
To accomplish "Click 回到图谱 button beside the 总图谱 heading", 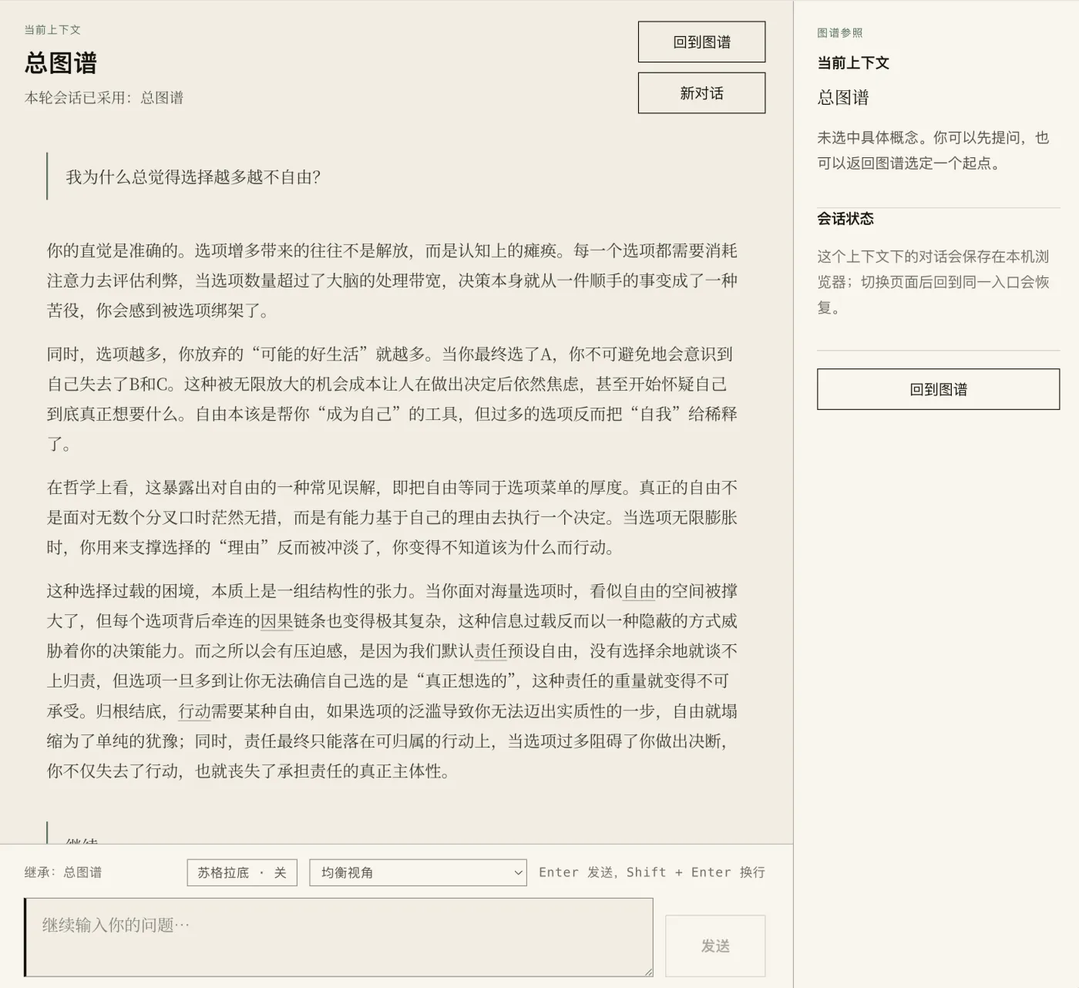I will click(701, 42).
